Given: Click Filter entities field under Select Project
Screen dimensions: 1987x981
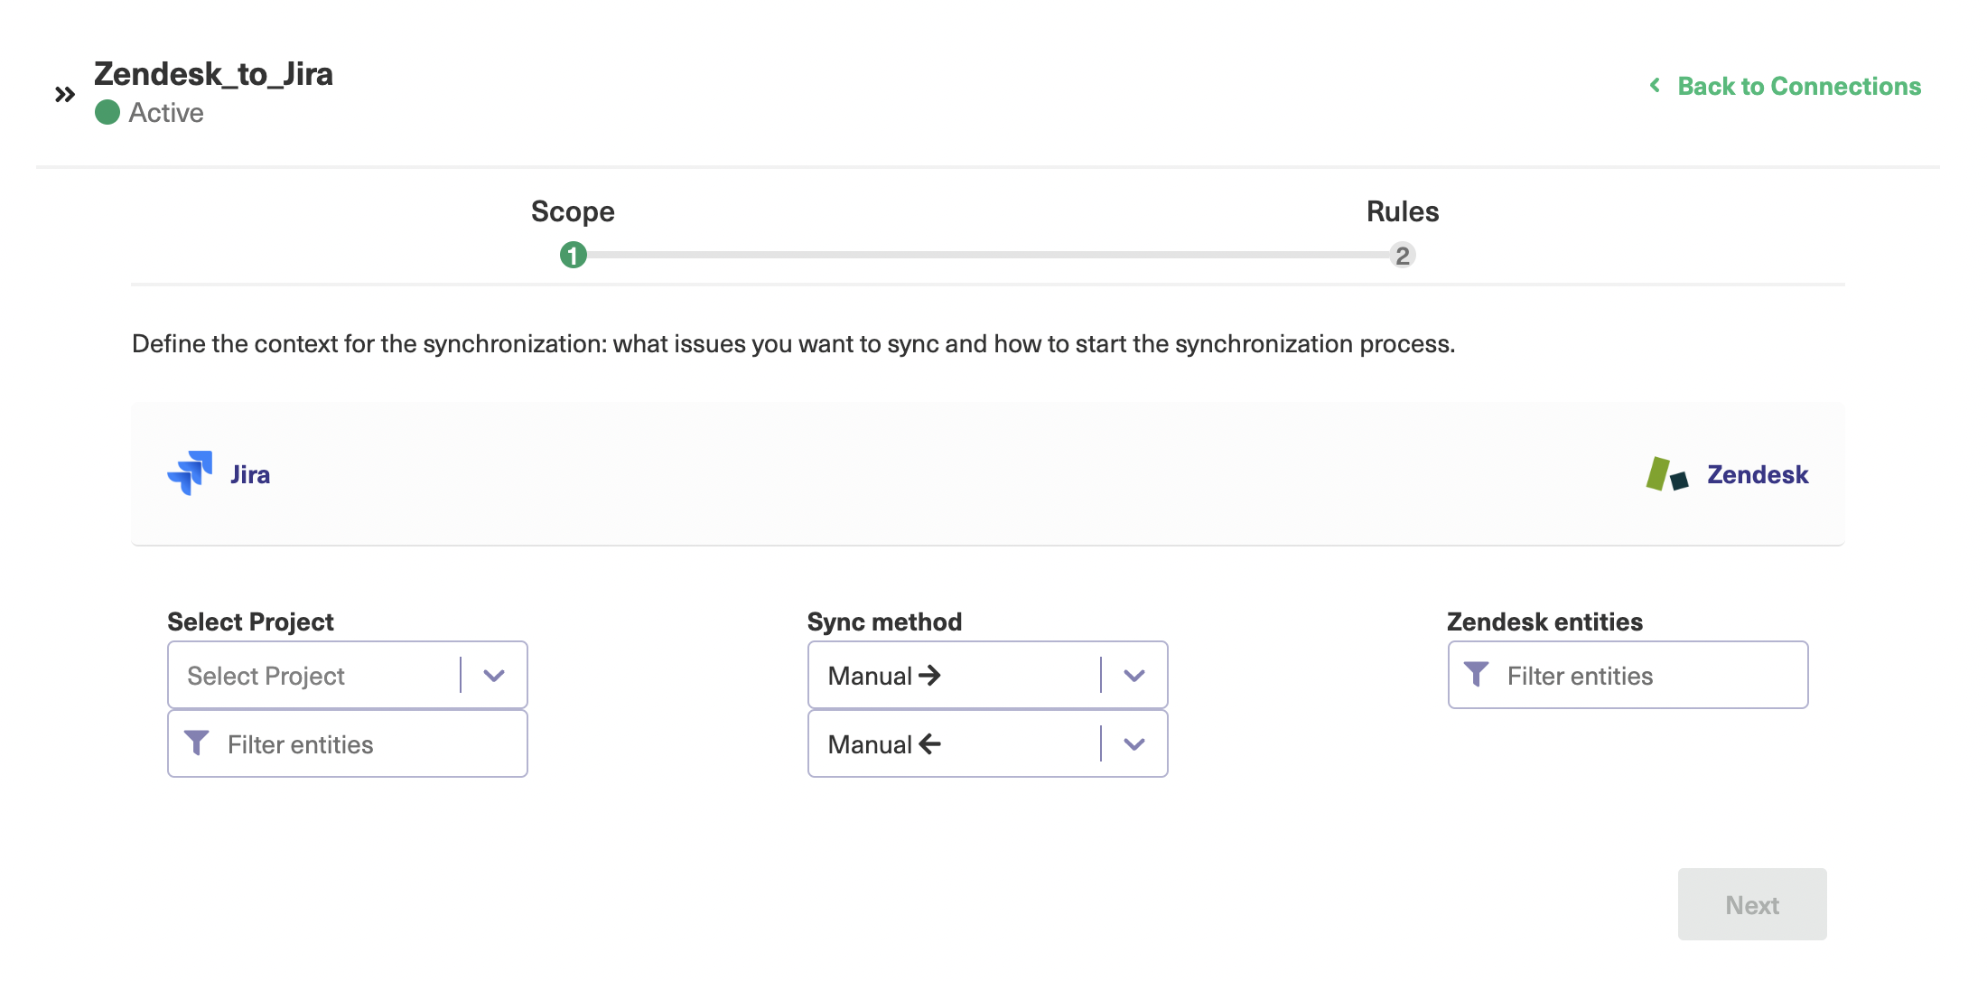Looking at the screenshot, I should click(348, 743).
